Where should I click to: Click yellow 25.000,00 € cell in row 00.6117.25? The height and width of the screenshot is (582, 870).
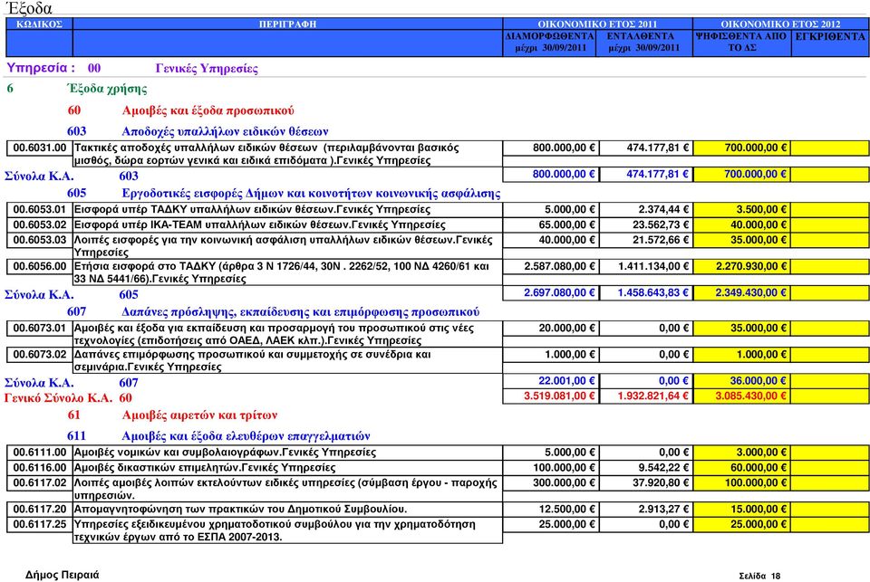(x=742, y=524)
